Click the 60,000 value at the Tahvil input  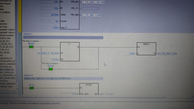(50, 15)
